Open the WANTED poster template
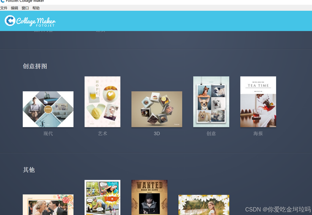The width and height of the screenshot is (312, 215). 149,198
